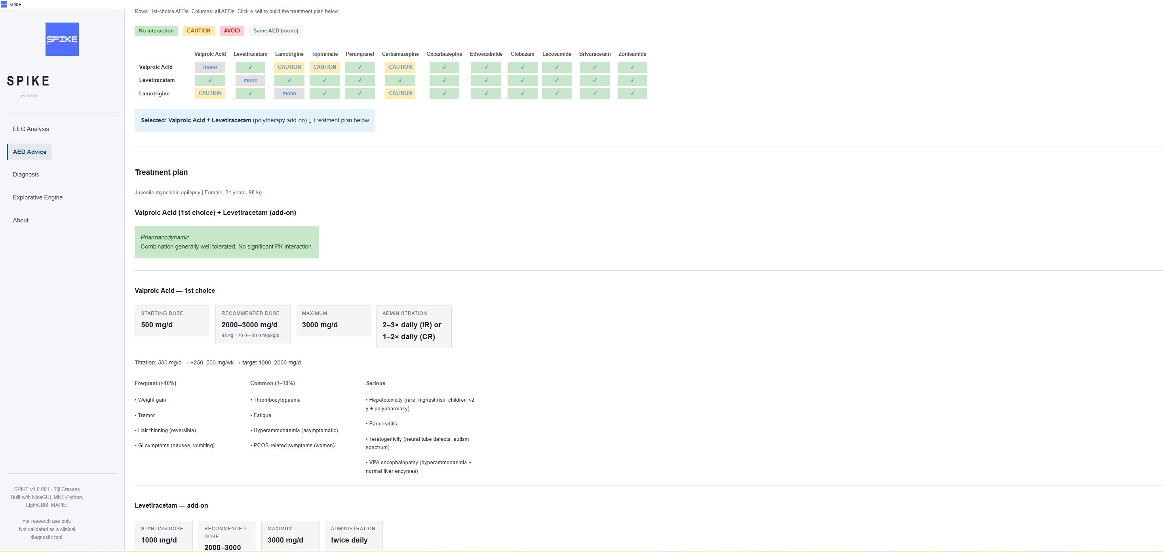This screenshot has height=552, width=1164.
Task: Select Lamotrigine with Perampanel cell
Action: (x=359, y=93)
